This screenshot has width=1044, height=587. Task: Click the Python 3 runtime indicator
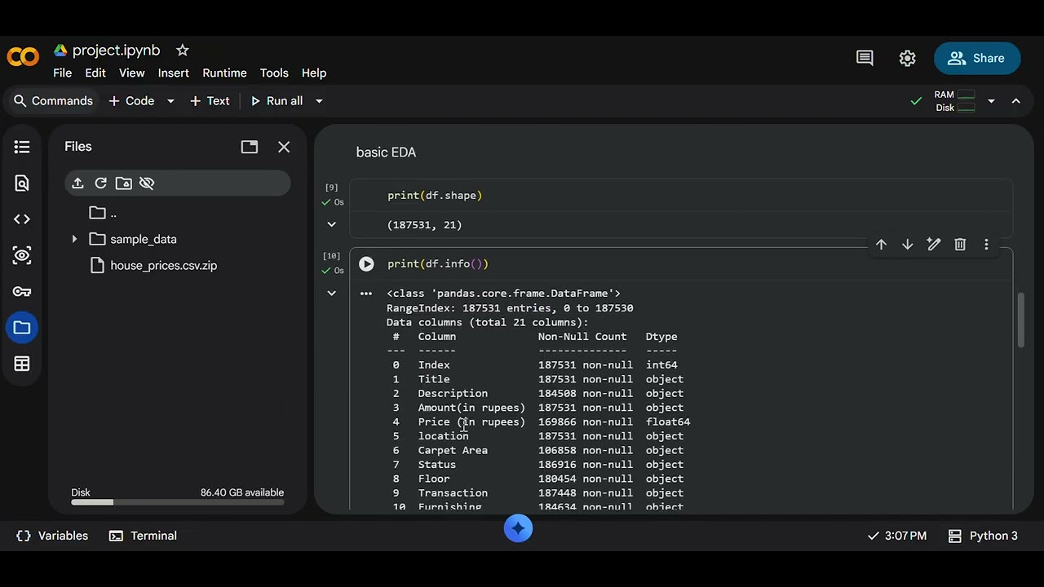[x=983, y=536]
